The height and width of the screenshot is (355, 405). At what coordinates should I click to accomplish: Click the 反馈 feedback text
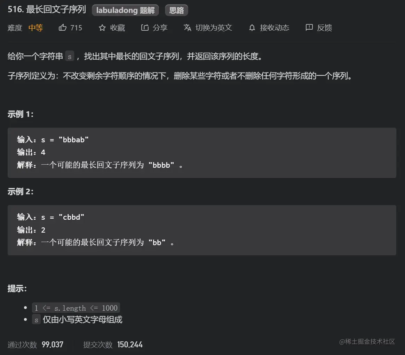pos(324,28)
